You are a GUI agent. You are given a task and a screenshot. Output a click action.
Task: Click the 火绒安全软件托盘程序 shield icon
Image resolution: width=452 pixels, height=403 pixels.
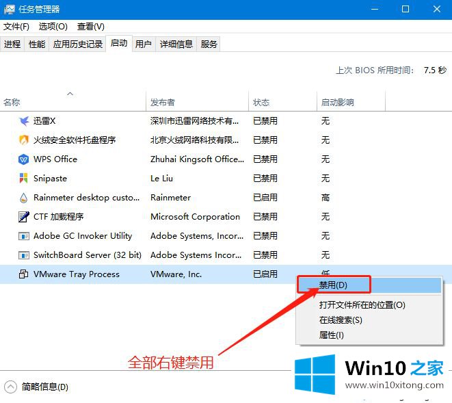(24, 140)
